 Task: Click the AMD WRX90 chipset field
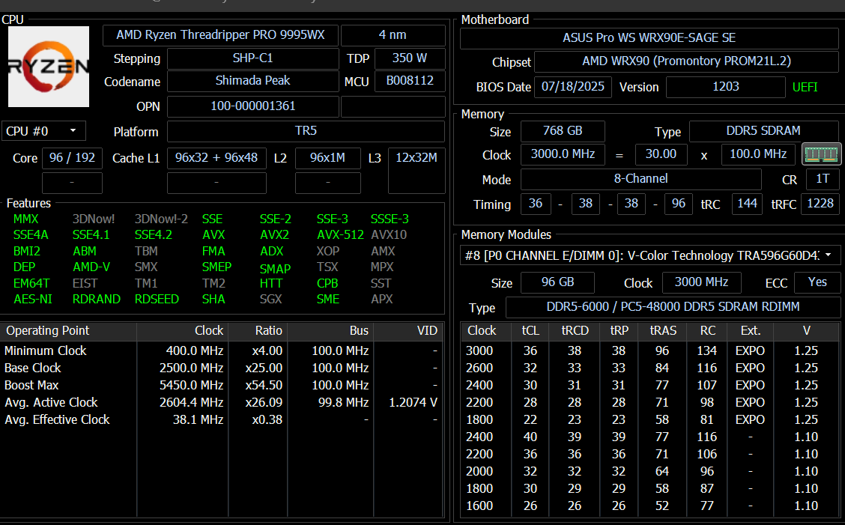point(686,61)
